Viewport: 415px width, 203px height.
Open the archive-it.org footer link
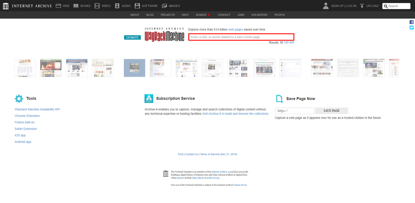(213, 178)
